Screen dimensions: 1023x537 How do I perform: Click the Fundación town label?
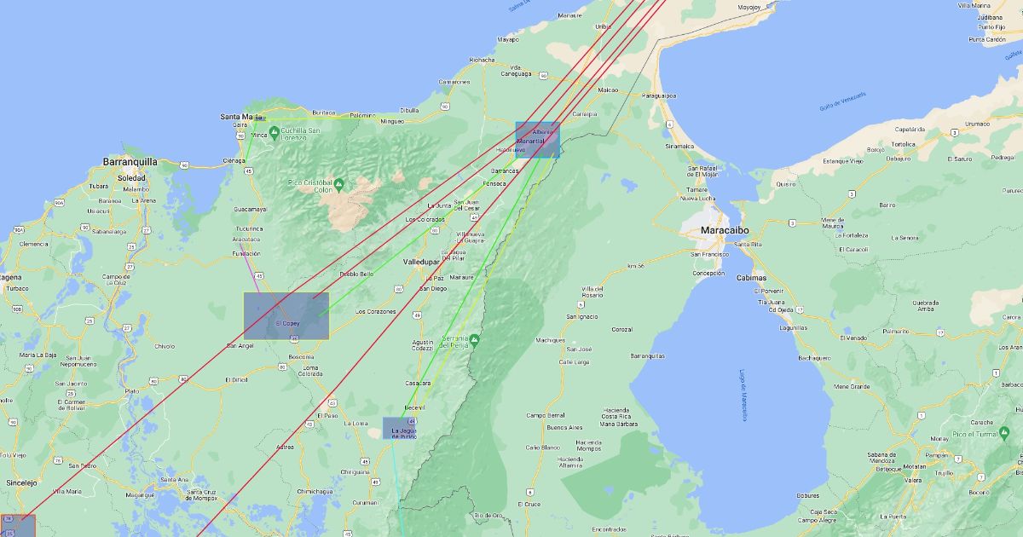click(x=246, y=253)
